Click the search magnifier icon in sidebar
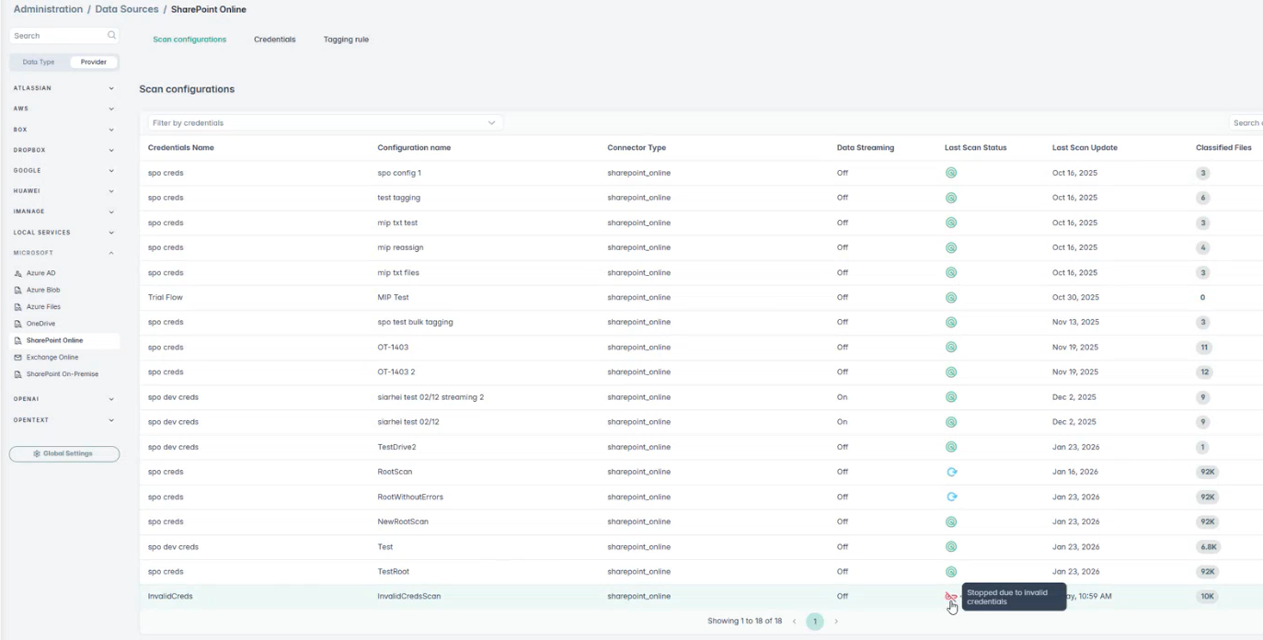1263x640 pixels. (112, 36)
